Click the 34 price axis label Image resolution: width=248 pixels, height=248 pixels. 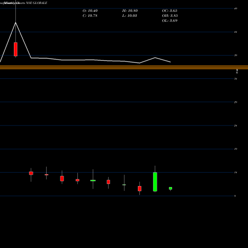coord(236,79)
